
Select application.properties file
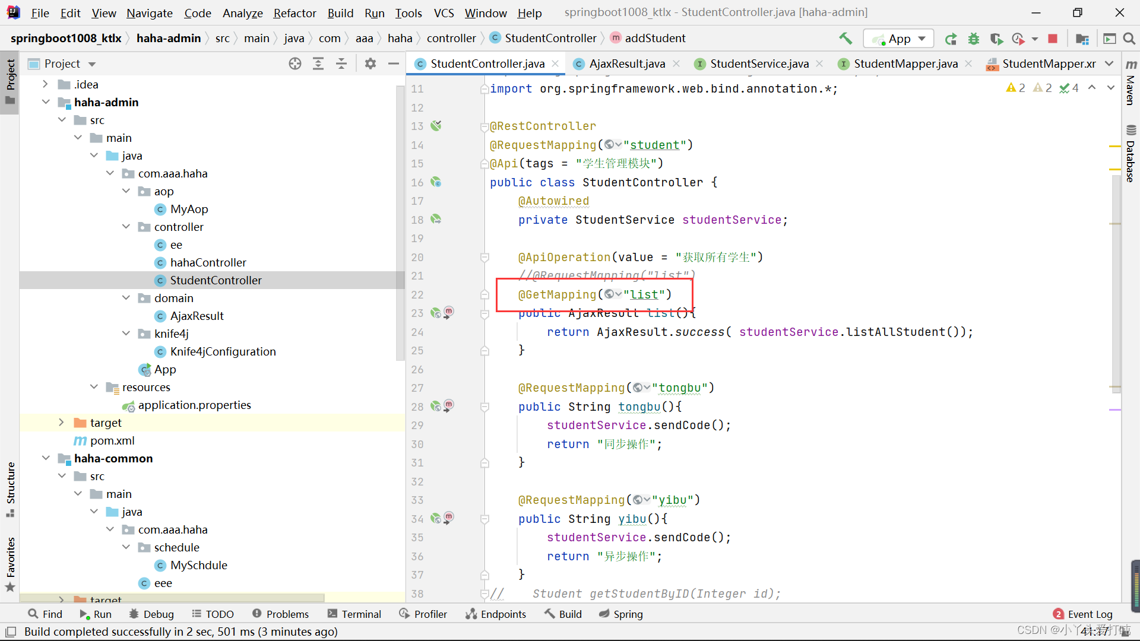point(194,405)
